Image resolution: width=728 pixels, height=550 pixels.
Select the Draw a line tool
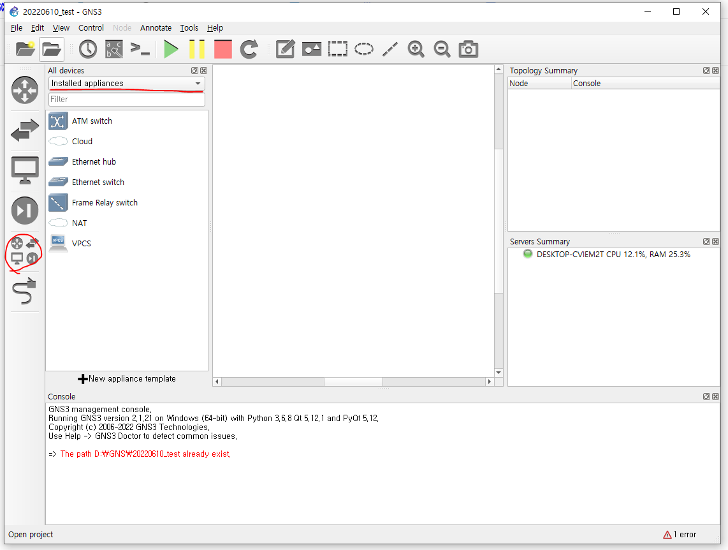click(x=390, y=48)
